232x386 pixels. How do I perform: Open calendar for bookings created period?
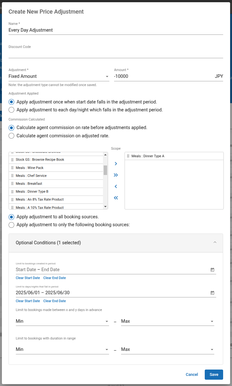[x=212, y=270]
